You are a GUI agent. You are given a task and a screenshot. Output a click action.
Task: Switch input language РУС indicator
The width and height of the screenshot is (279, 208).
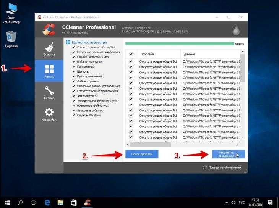tap(242, 203)
